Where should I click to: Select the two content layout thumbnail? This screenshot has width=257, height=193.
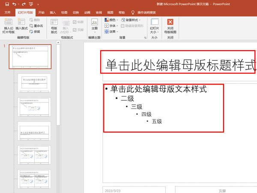pos(34,155)
